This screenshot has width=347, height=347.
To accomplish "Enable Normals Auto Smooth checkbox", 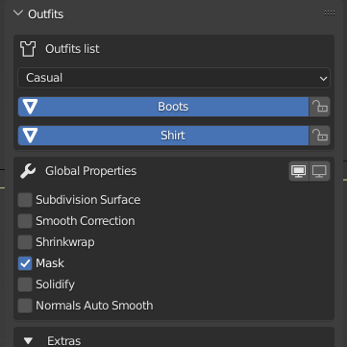I will (x=25, y=306).
